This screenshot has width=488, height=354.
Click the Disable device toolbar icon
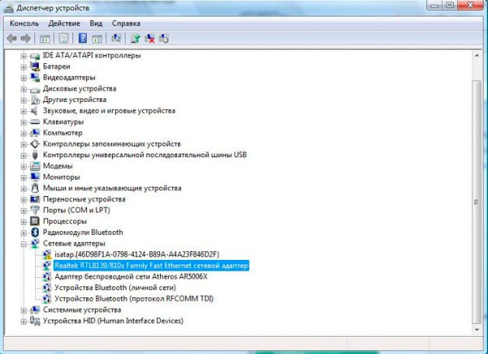pyautogui.click(x=164, y=38)
